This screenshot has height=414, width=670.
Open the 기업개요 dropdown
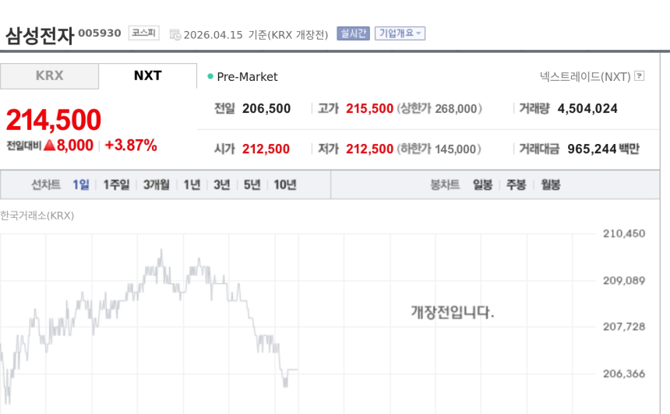point(400,33)
